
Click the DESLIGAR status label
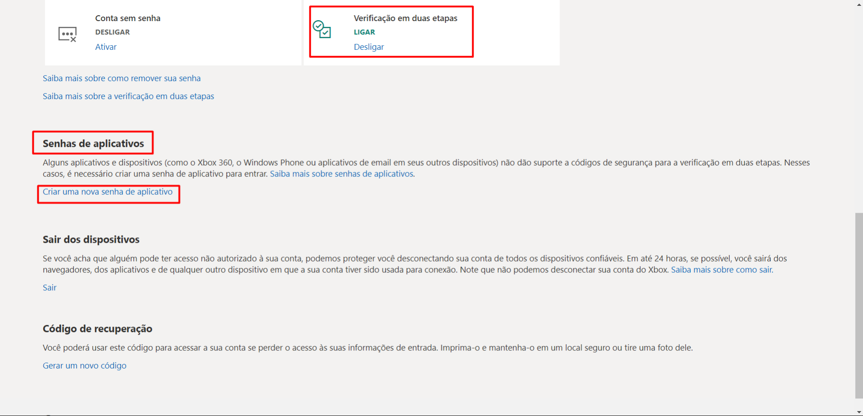tap(112, 32)
